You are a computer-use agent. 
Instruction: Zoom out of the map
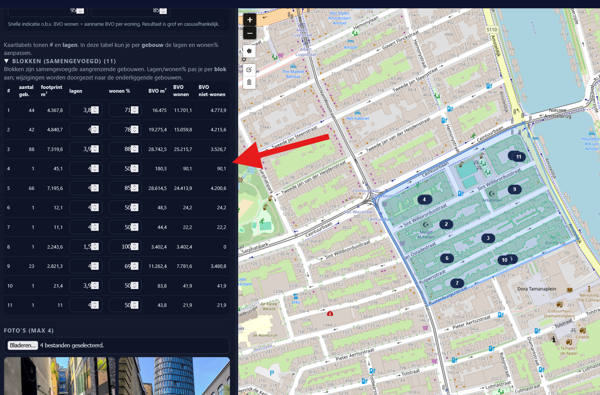point(250,33)
